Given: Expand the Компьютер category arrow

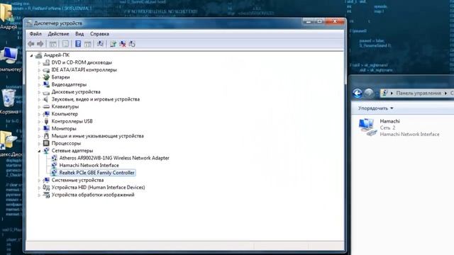Looking at the screenshot, I should [x=39, y=114].
